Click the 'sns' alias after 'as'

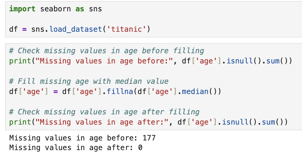[95, 9]
